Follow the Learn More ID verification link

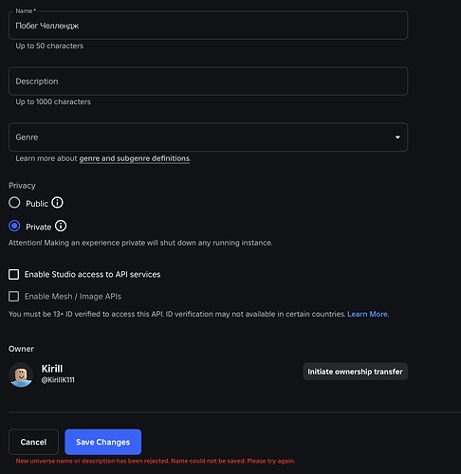[x=367, y=314]
